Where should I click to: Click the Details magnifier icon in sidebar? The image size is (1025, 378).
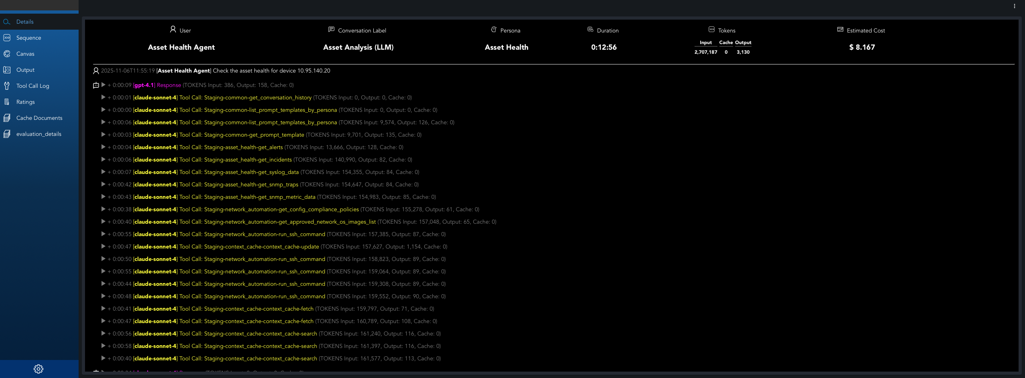pos(7,22)
